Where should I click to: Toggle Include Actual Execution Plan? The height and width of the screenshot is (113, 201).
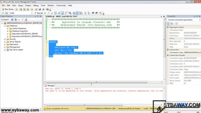pos(66,13)
